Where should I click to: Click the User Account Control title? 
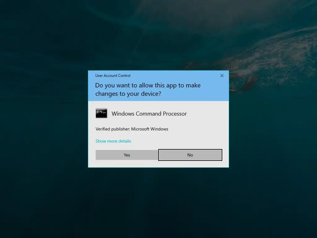pos(113,76)
